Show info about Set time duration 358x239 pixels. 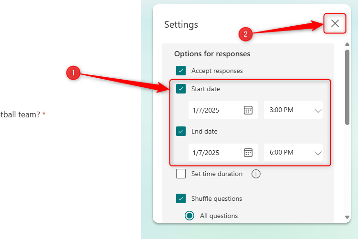pos(256,174)
